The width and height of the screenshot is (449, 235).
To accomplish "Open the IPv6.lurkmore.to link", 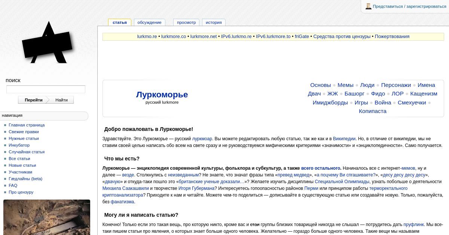I will pyautogui.click(x=273, y=37).
